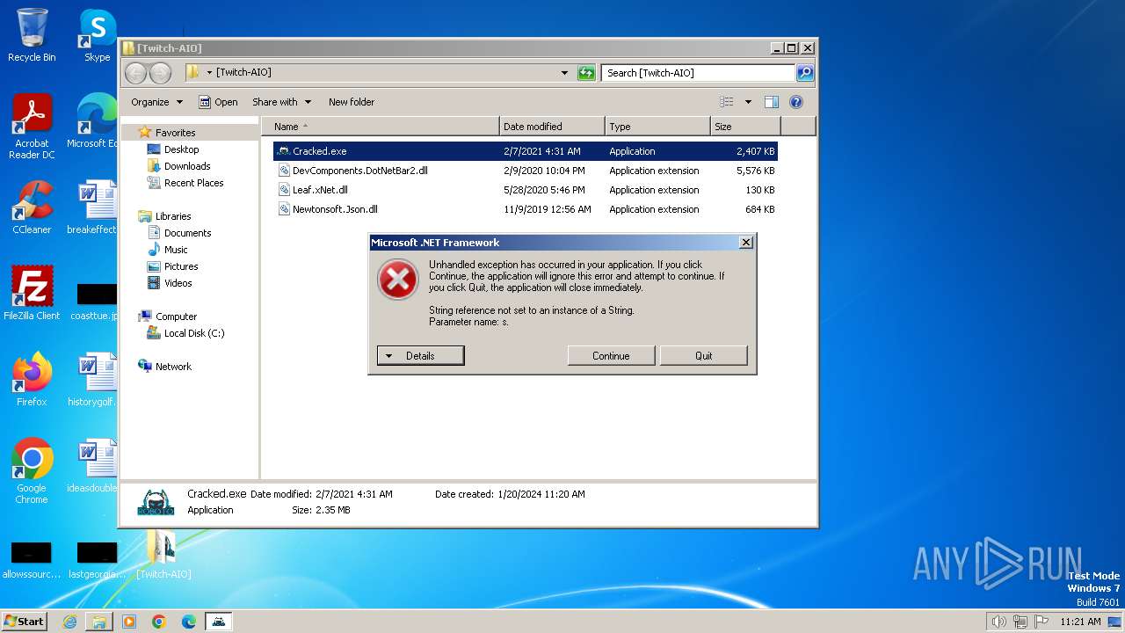Click the Edge icon in the taskbar
The image size is (1125, 633).
coord(189,622)
